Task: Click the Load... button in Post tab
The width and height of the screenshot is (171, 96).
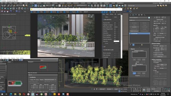Action: coord(115,17)
